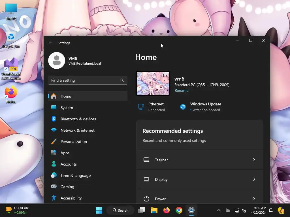Open Personalization settings

coord(88,142)
